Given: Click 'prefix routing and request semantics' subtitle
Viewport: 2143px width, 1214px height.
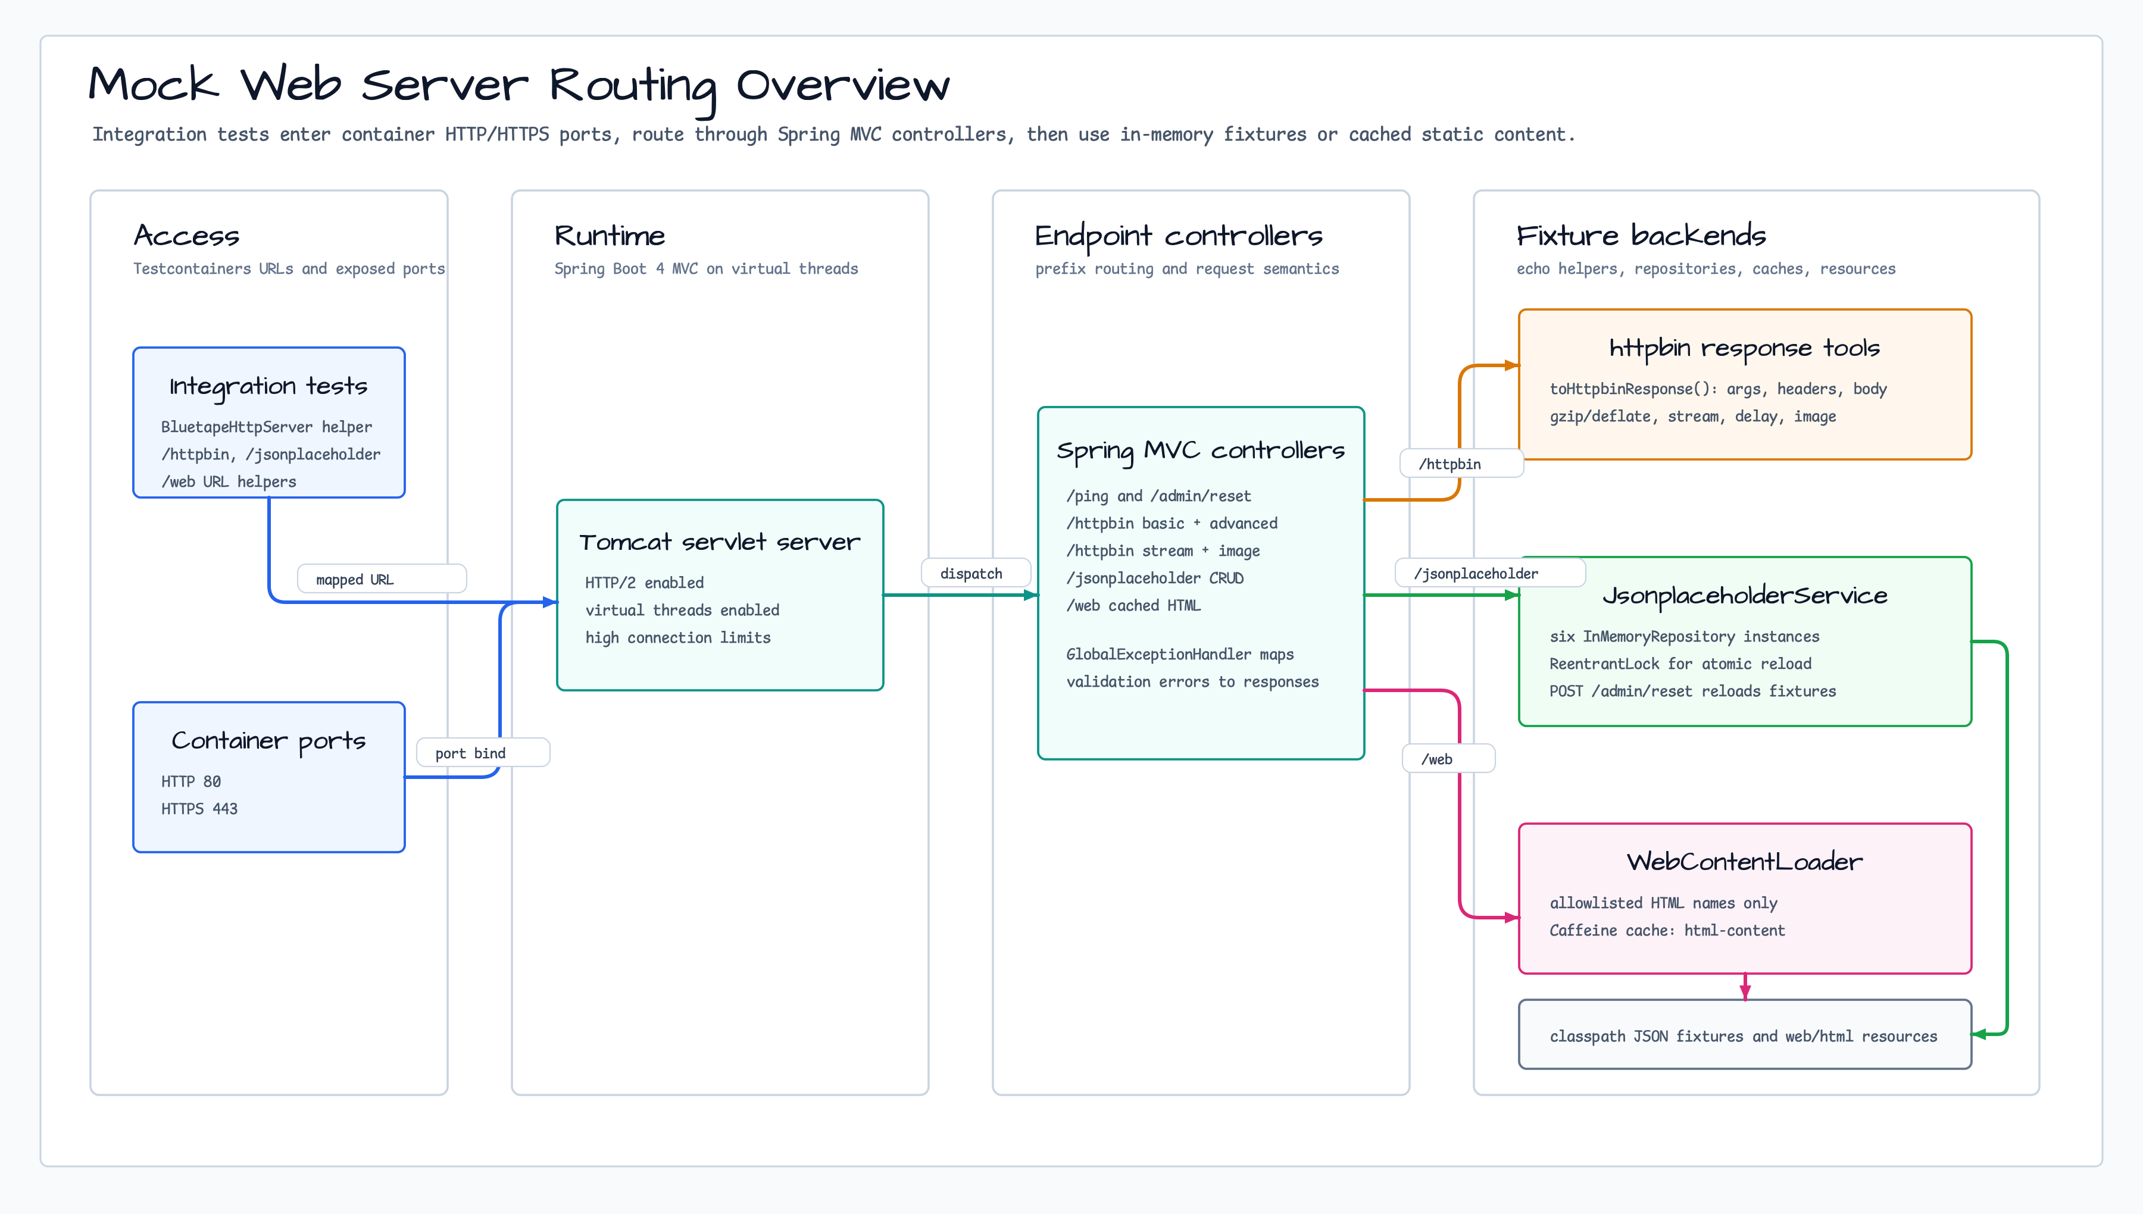Looking at the screenshot, I should (x=1186, y=268).
